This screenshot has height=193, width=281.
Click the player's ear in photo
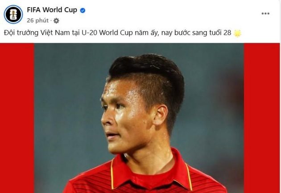click(161, 115)
